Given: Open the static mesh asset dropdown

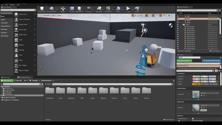Looking at the screenshot, I should (210, 93).
